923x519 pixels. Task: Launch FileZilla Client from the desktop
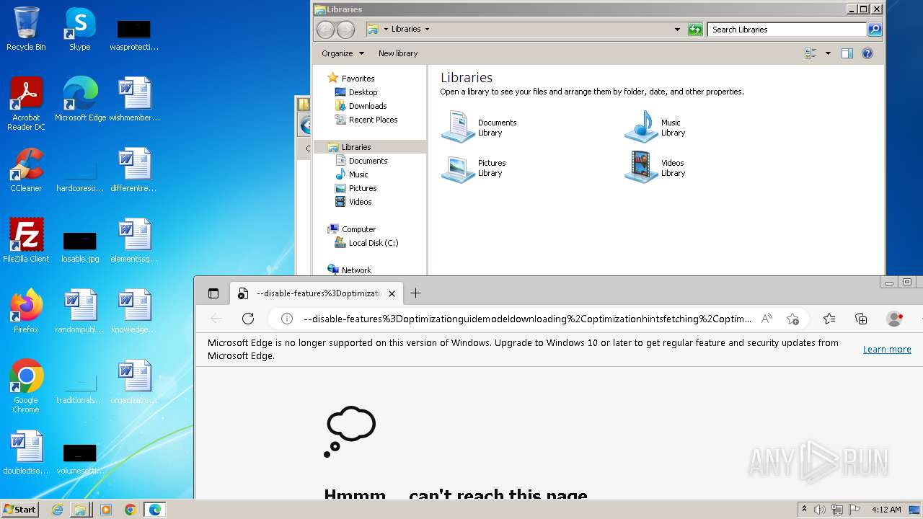click(x=26, y=240)
